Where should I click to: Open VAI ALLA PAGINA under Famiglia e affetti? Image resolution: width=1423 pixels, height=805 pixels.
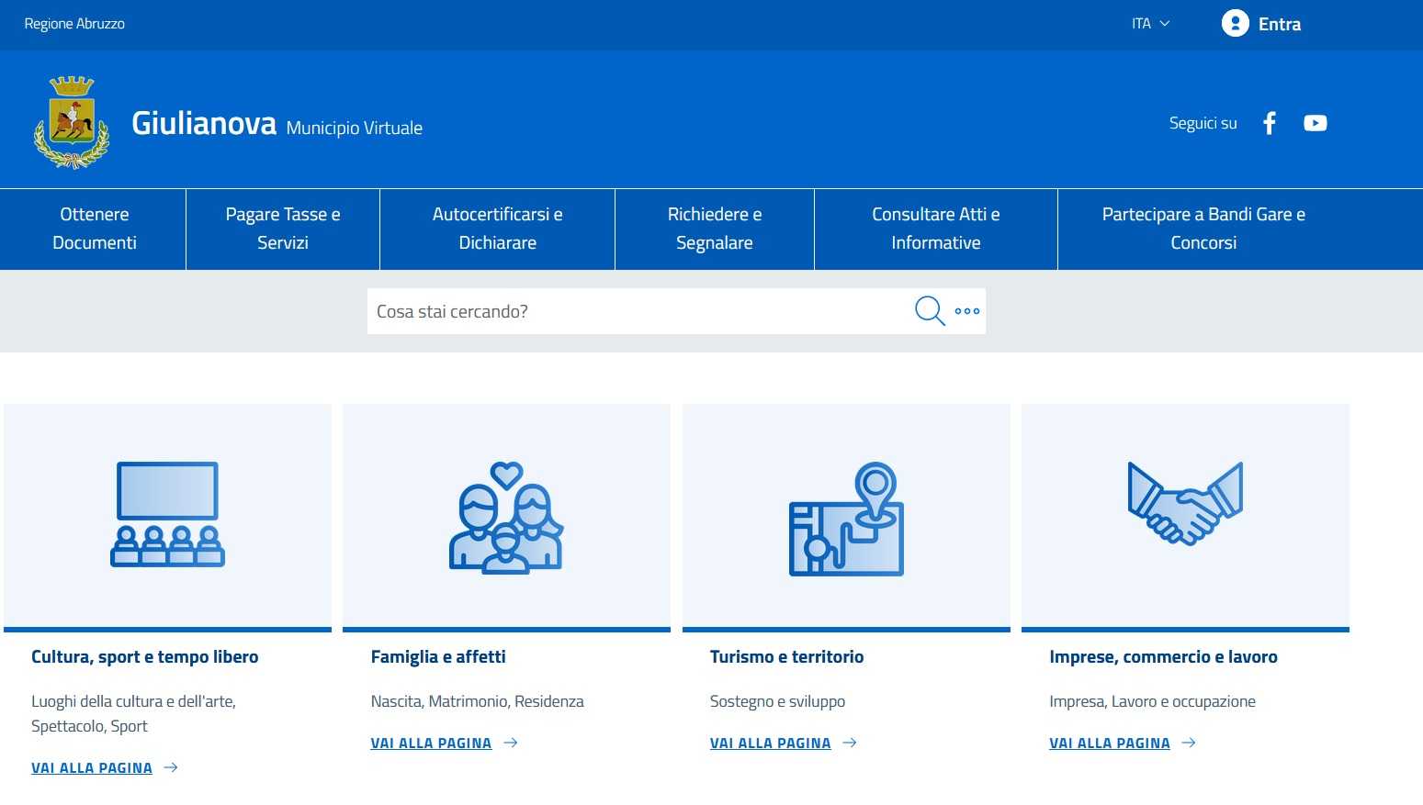(x=432, y=743)
